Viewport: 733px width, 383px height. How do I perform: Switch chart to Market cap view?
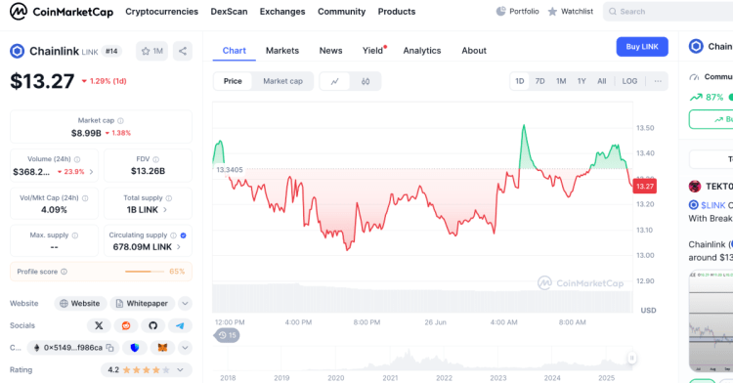[x=282, y=81]
